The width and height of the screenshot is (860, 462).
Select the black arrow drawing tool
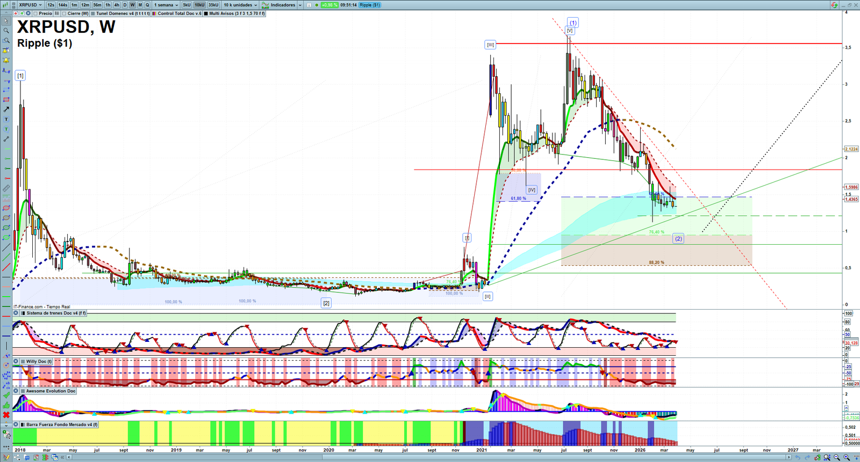[x=6, y=109]
